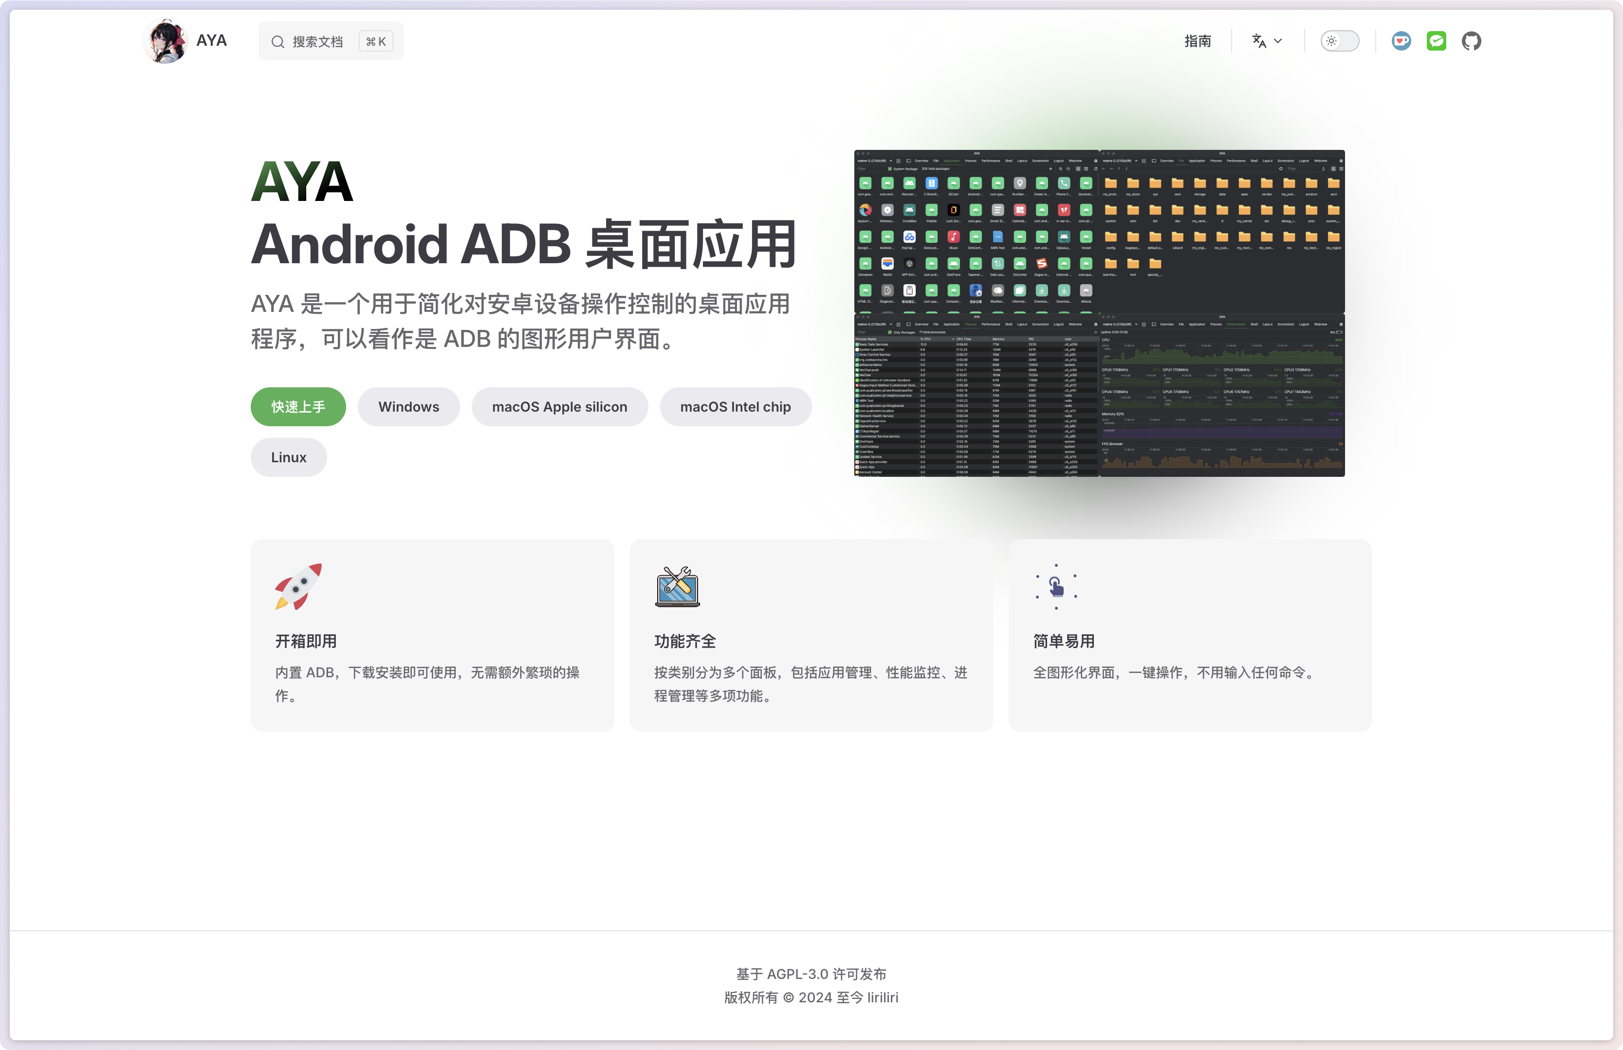Click the macOS Intel chip button
1623x1050 pixels.
(735, 406)
